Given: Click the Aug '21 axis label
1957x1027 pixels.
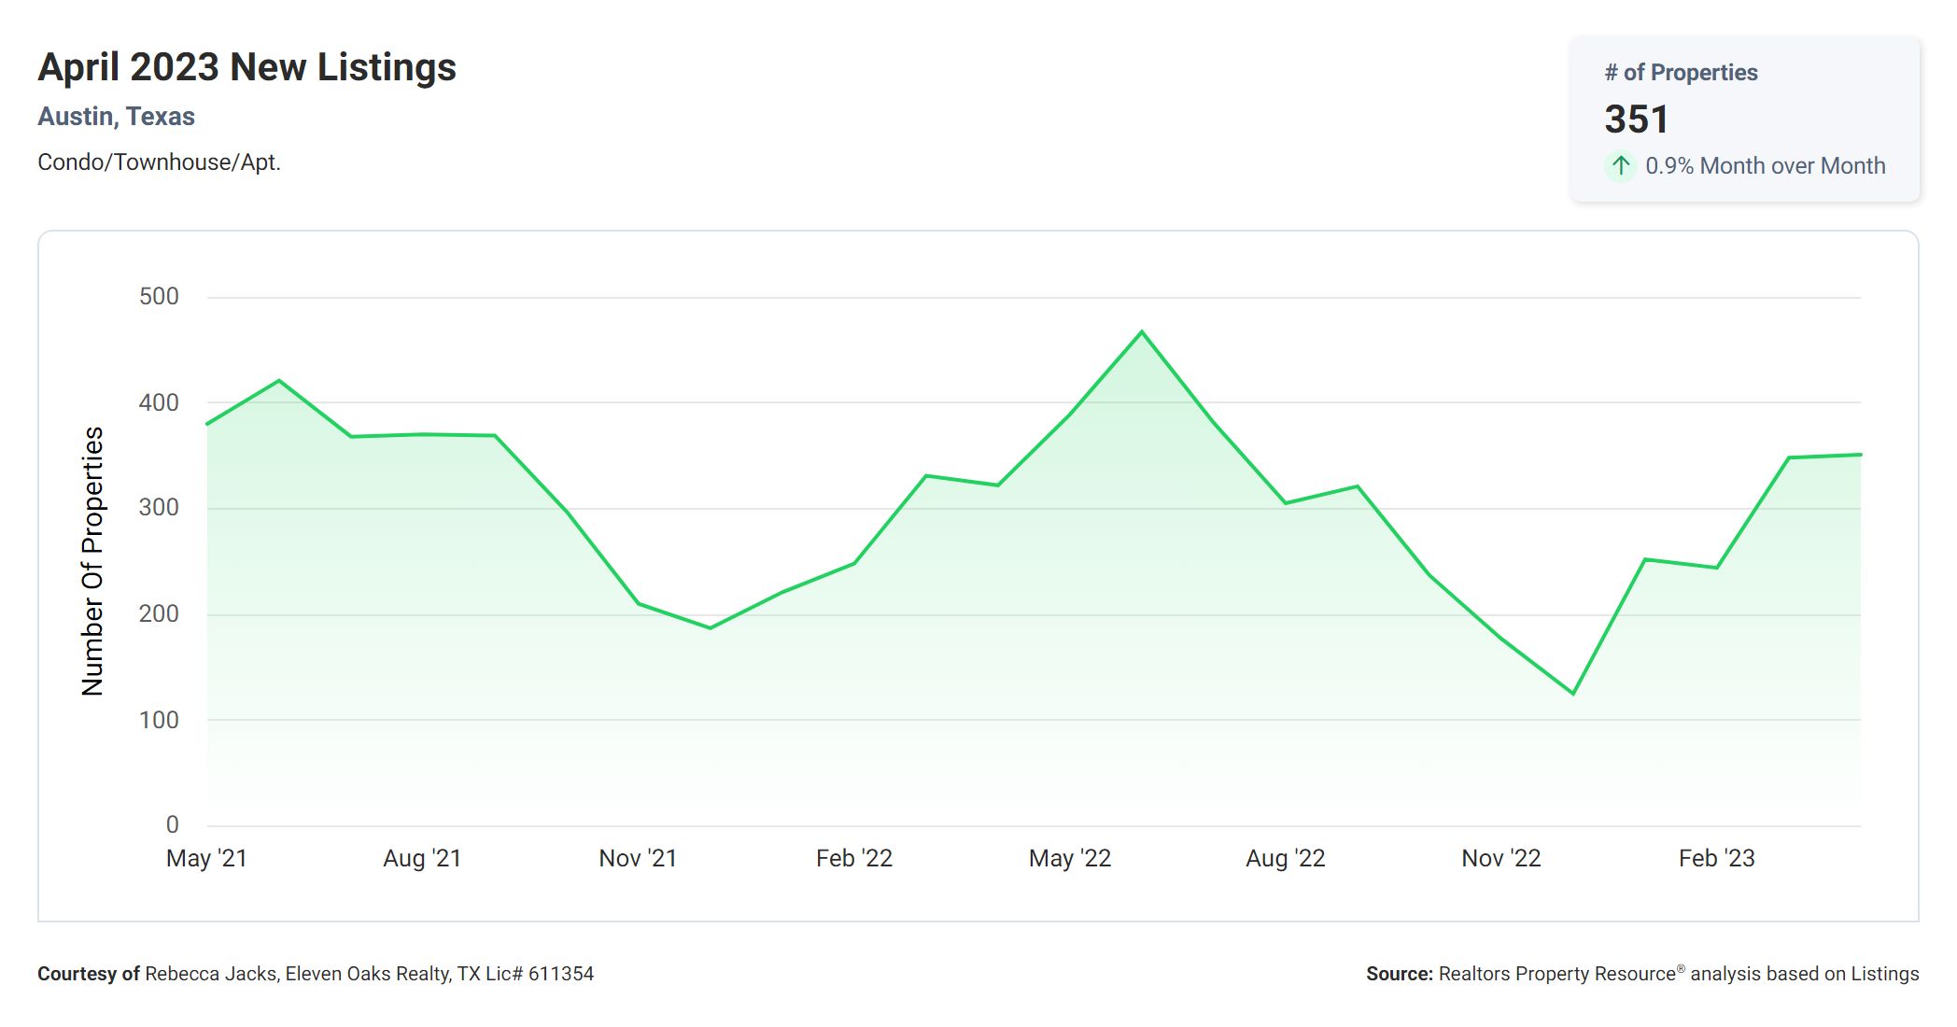Looking at the screenshot, I should tap(422, 858).
